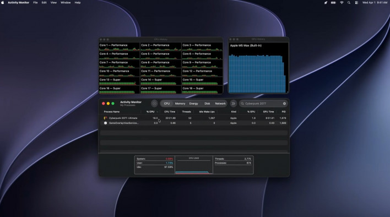Minimize the Activity Monitor main window

(108, 104)
